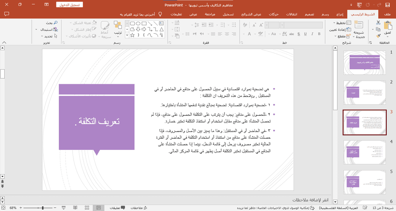Click the تسجيل الدخول sign-in button
The width and height of the screenshot is (396, 211).
(70, 5)
